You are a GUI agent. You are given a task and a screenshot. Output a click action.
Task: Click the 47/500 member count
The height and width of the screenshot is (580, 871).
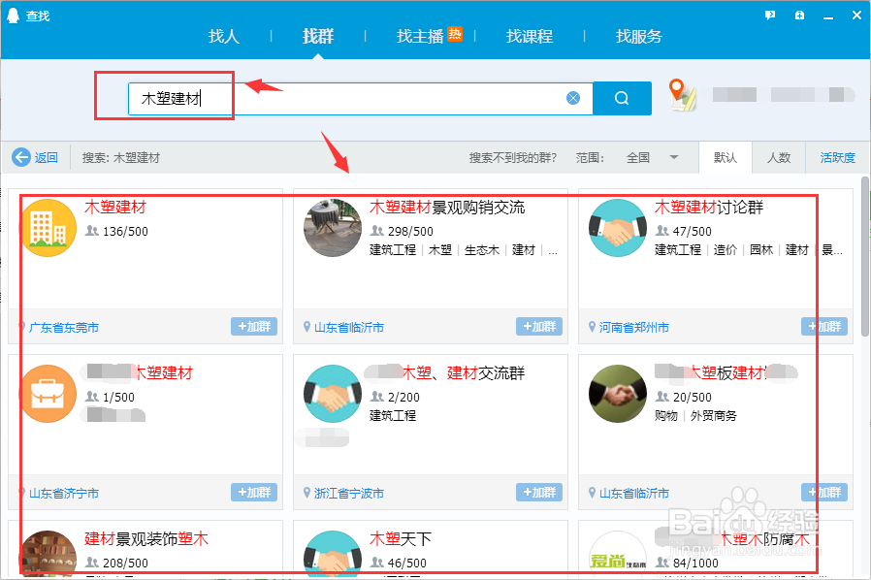(x=693, y=231)
